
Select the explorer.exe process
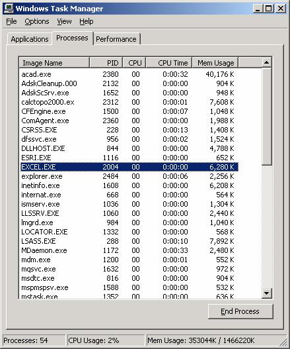point(129,176)
